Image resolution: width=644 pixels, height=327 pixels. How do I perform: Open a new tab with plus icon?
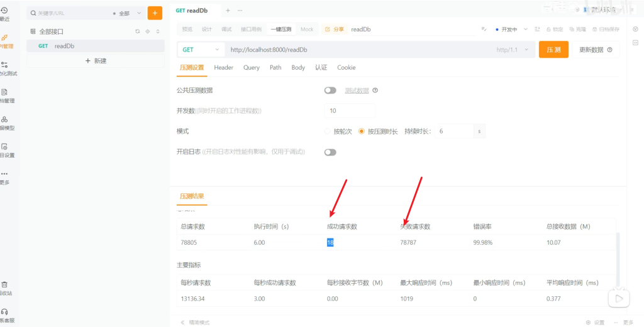228,11
